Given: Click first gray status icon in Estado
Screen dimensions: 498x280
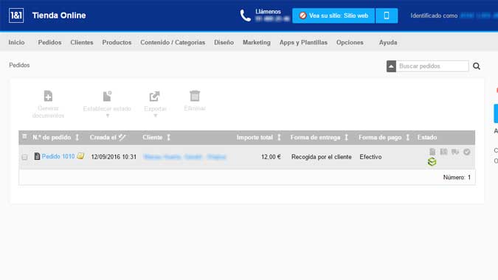Looking at the screenshot, I should (x=432, y=152).
